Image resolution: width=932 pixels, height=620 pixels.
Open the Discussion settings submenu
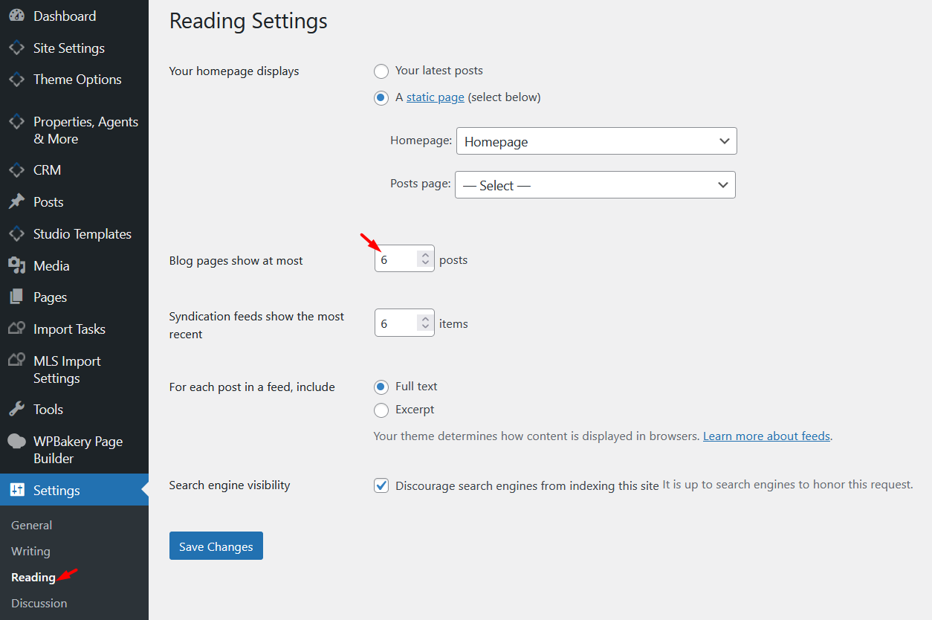click(39, 603)
